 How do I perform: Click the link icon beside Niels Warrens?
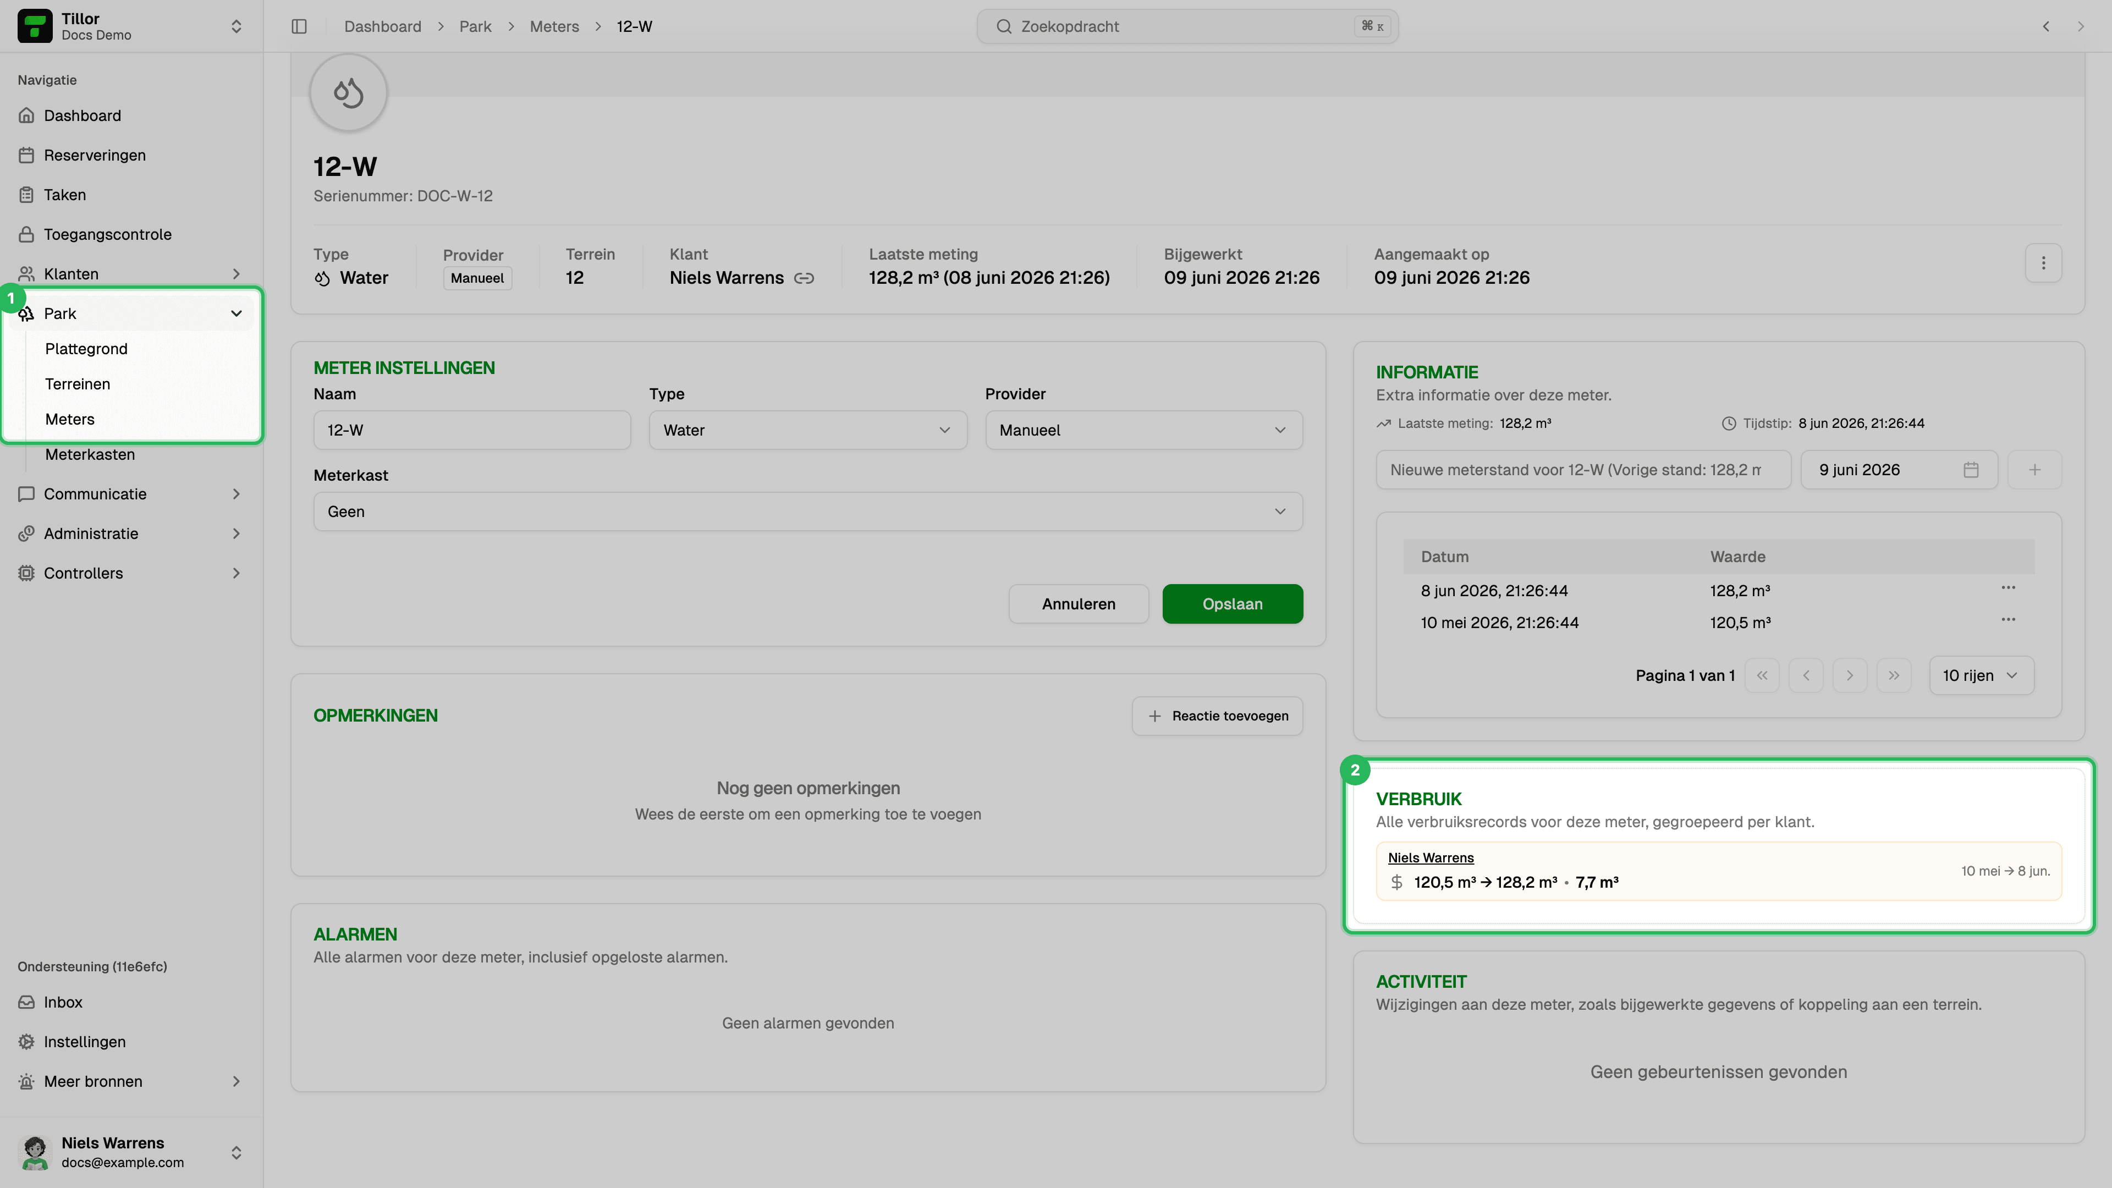pyautogui.click(x=804, y=278)
